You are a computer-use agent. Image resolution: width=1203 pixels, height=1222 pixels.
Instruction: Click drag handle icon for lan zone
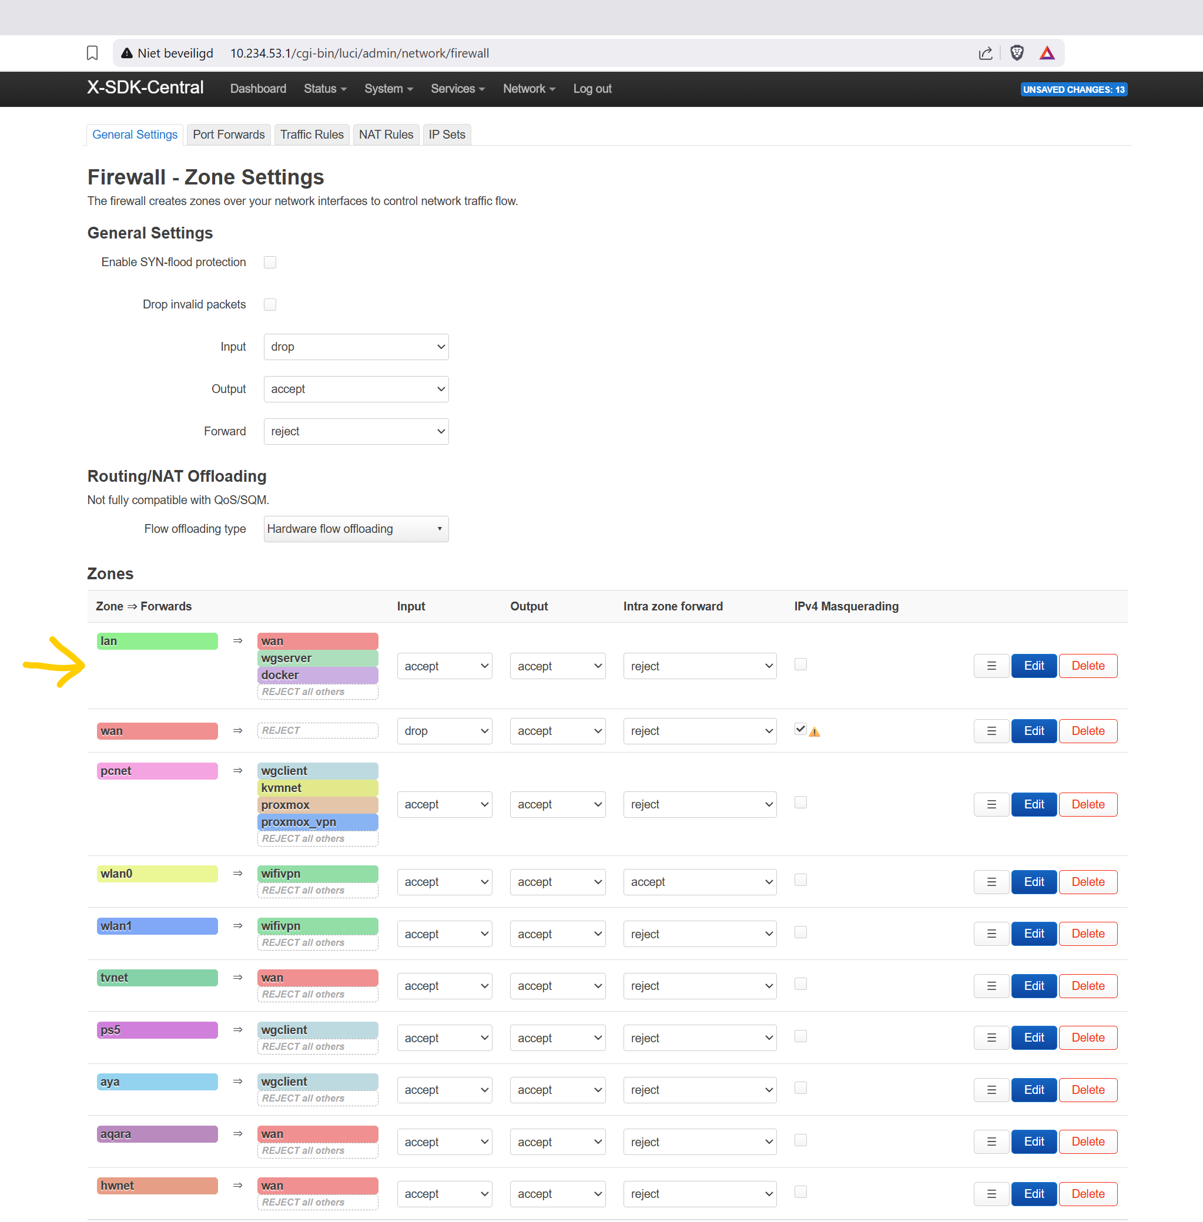click(x=991, y=666)
